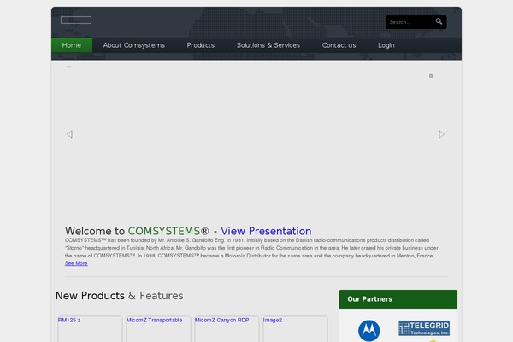Go to previous slide arrow
This screenshot has width=513, height=342.
pyautogui.click(x=69, y=134)
